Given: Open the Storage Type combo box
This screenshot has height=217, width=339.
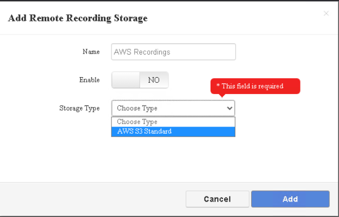Looking at the screenshot, I should click(x=173, y=108).
